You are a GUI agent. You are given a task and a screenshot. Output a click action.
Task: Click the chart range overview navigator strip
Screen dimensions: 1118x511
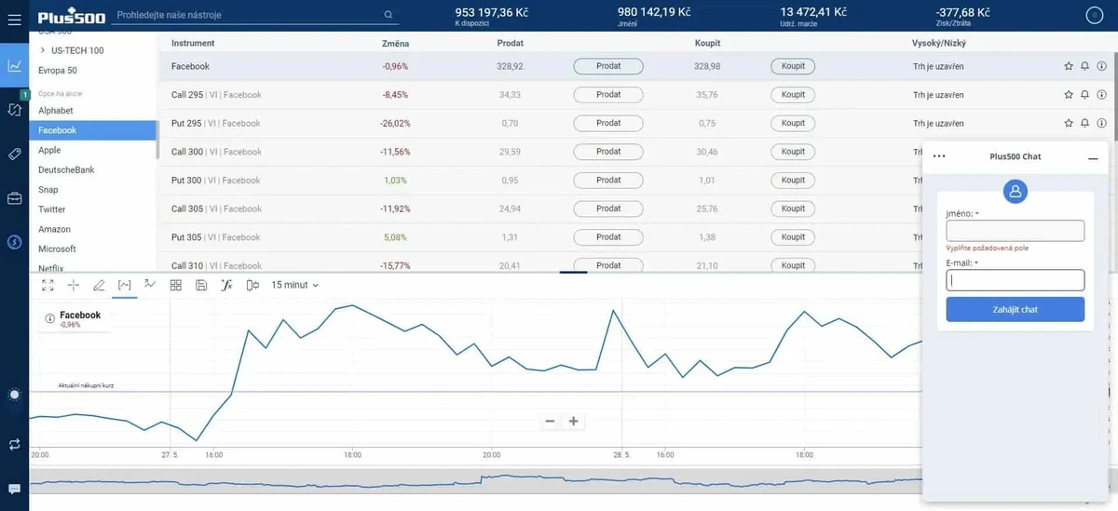pyautogui.click(x=475, y=481)
